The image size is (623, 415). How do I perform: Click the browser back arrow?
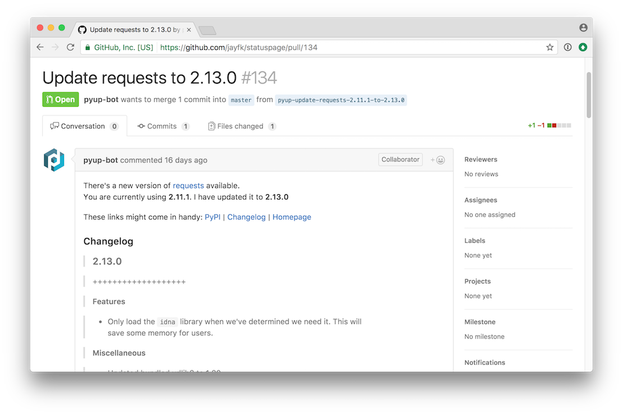[x=40, y=47]
